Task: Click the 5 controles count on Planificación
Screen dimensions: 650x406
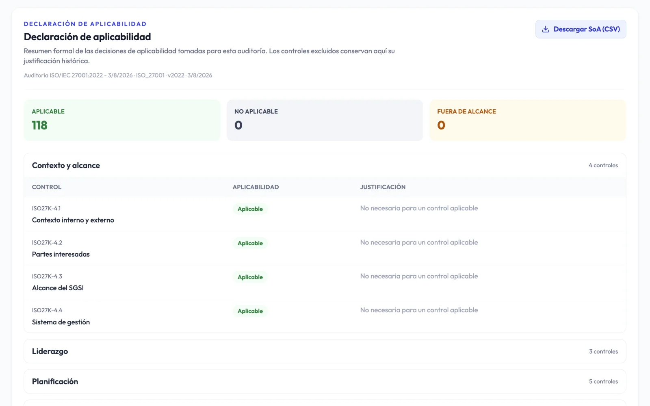Action: click(x=603, y=382)
